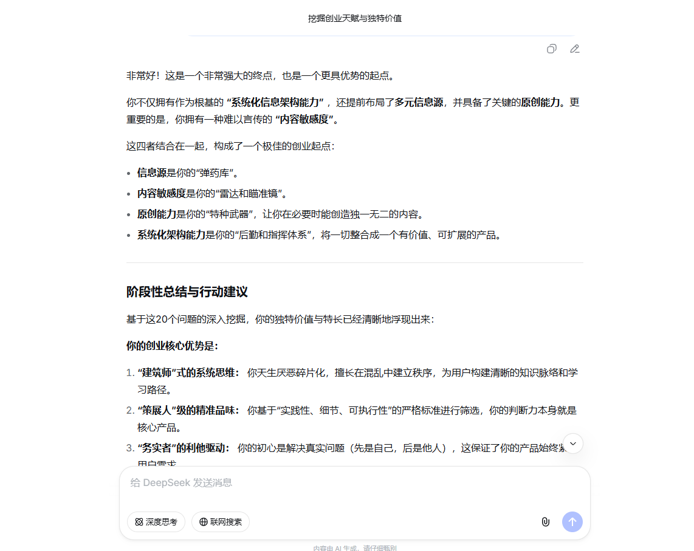This screenshot has width=694, height=551.
Task: Click bullet starting with 系统化架构能力
Action: (x=320, y=235)
